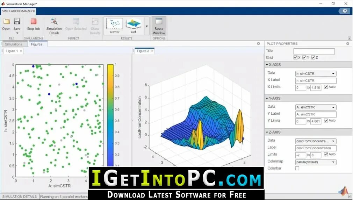Toggle the Reuse Window option
The image size is (353, 200).
[159, 26]
